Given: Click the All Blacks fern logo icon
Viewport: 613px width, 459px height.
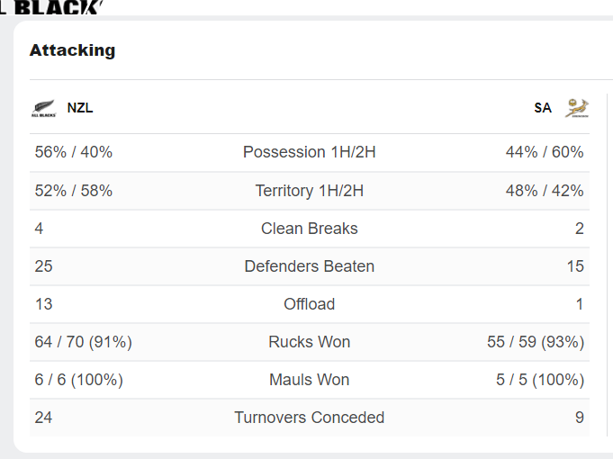Looking at the screenshot, I should (x=43, y=108).
